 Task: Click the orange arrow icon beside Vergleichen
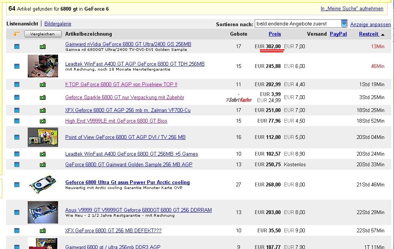pos(17,34)
